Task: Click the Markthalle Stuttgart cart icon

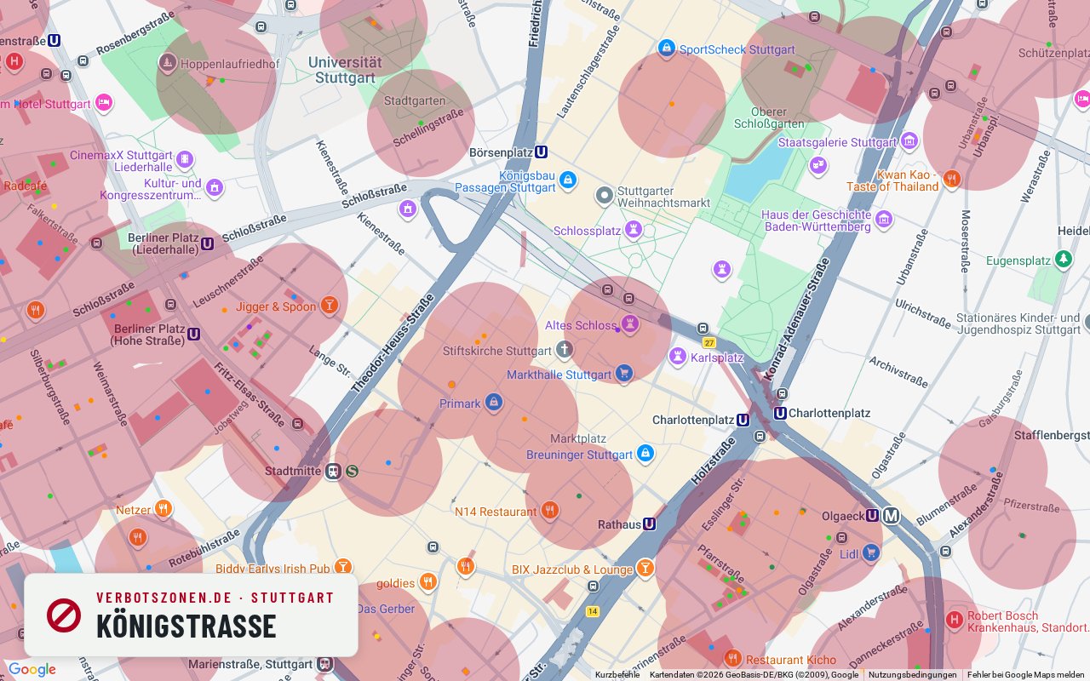Action: tap(624, 373)
